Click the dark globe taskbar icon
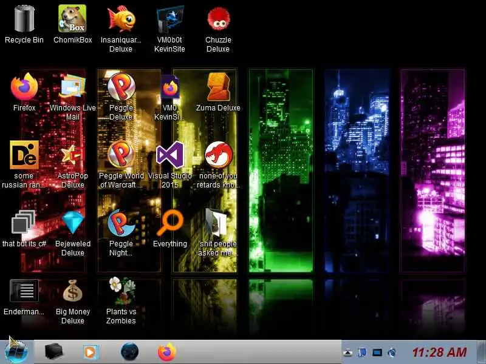This screenshot has width=486, height=364. [x=129, y=352]
